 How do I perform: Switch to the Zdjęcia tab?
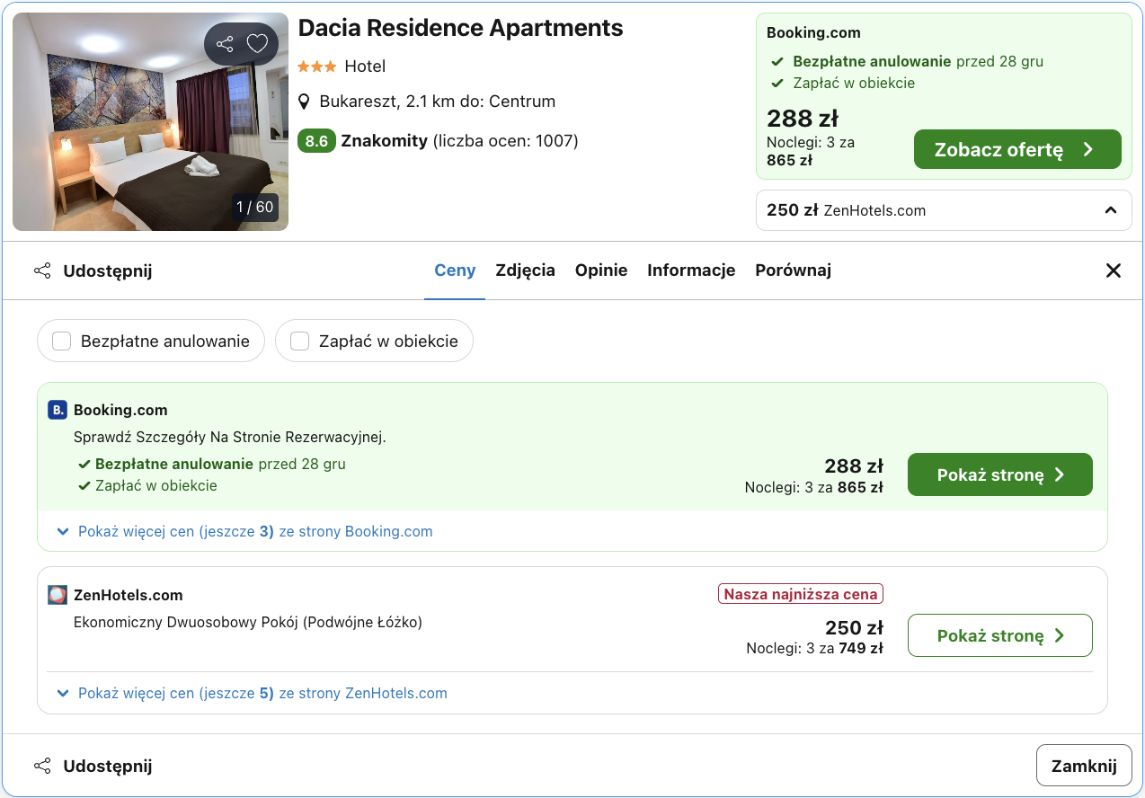(x=525, y=270)
